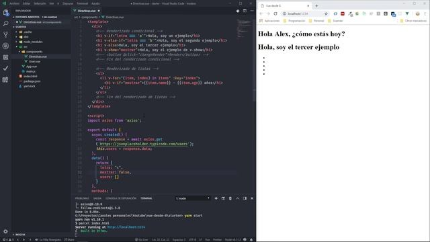430x242 pixels.
Task: Switch to the Problemas panel tab
Action: coord(82,198)
